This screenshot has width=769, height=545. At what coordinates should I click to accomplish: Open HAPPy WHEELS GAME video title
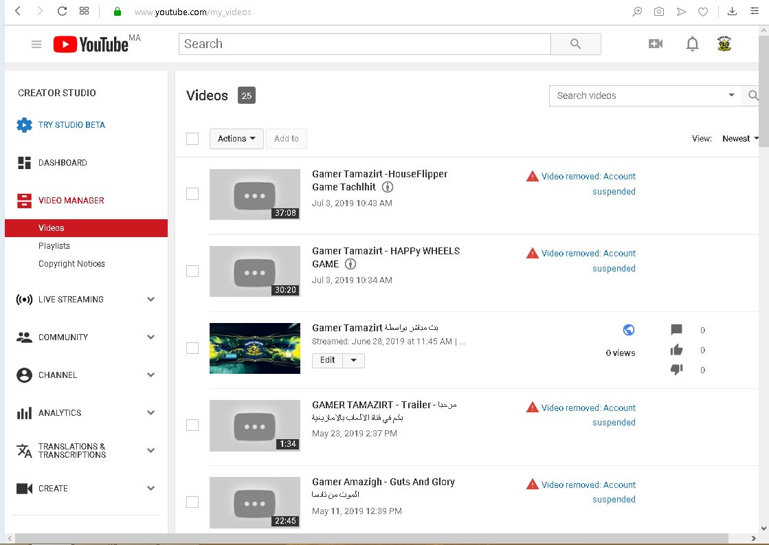pos(386,258)
